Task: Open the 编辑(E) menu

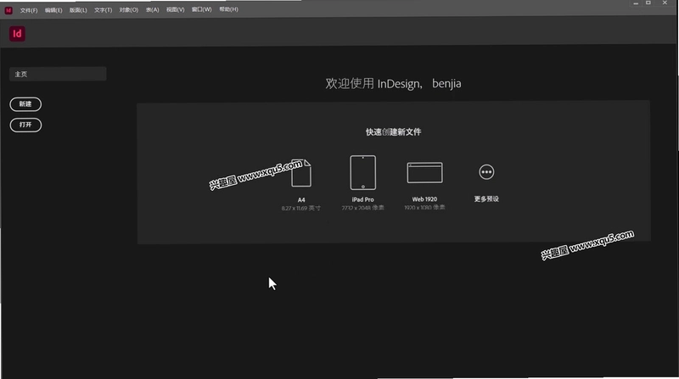Action: (x=53, y=10)
